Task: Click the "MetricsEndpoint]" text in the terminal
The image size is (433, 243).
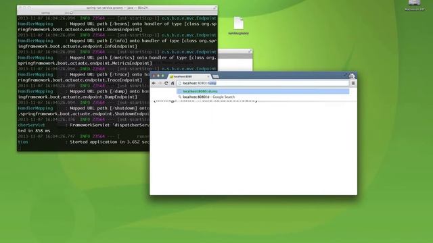Action: click(132, 63)
